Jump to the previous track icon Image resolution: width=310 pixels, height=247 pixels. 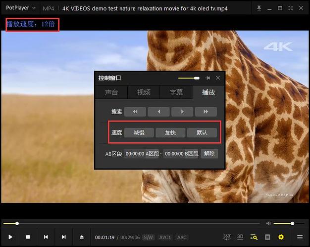[x=46, y=237]
